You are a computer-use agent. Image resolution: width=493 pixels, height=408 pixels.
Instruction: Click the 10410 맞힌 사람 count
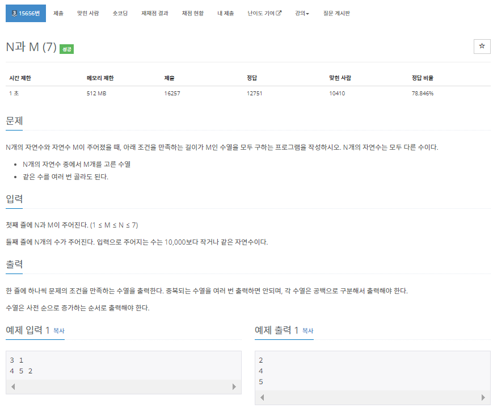coord(337,94)
